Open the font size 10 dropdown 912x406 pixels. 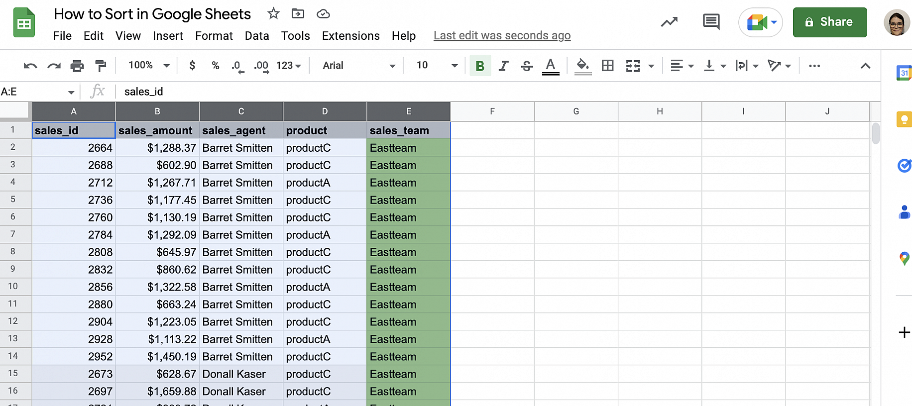tap(437, 66)
